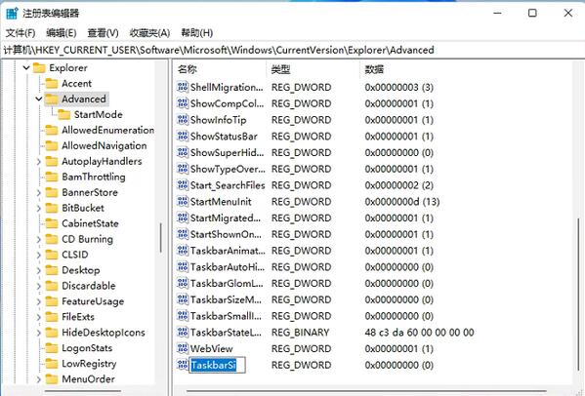
Task: Click the icon beside the TaskbarSi rename box
Action: [x=183, y=365]
